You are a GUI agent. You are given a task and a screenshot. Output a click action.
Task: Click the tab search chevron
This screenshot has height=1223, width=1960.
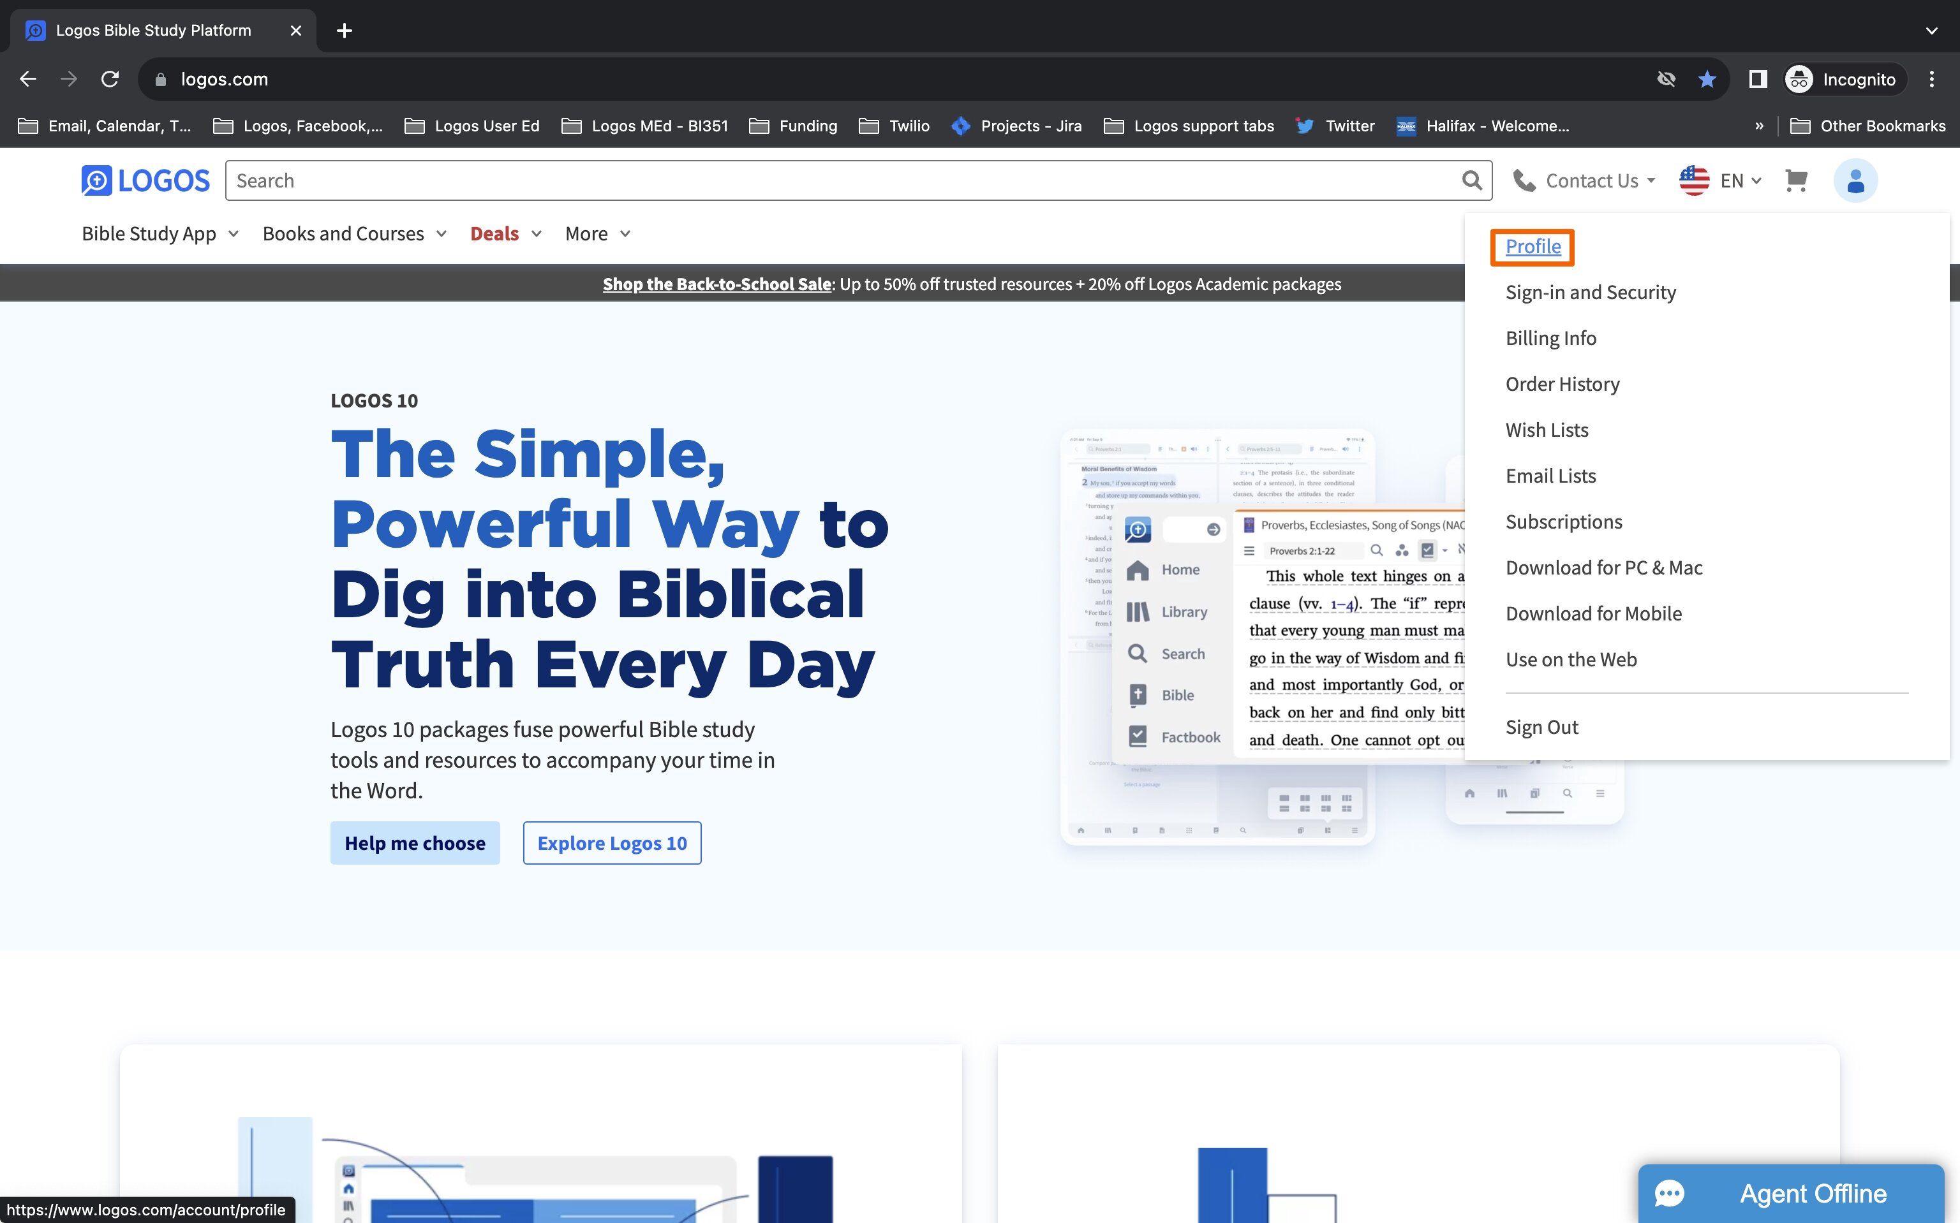pos(1931,30)
